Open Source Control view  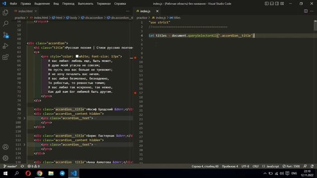(x=5, y=35)
